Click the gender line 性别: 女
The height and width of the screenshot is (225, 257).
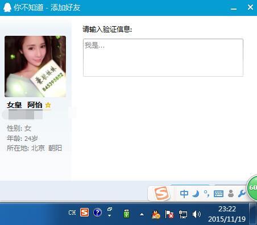(19, 128)
